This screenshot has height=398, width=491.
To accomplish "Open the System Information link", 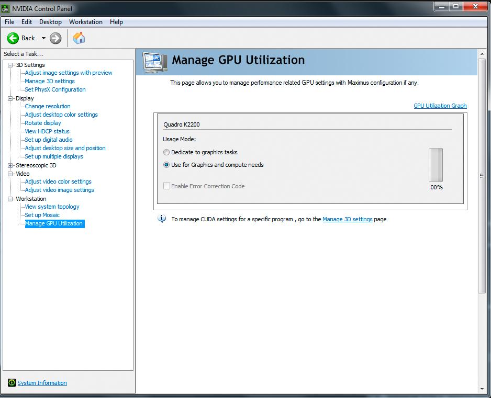I will tap(42, 383).
